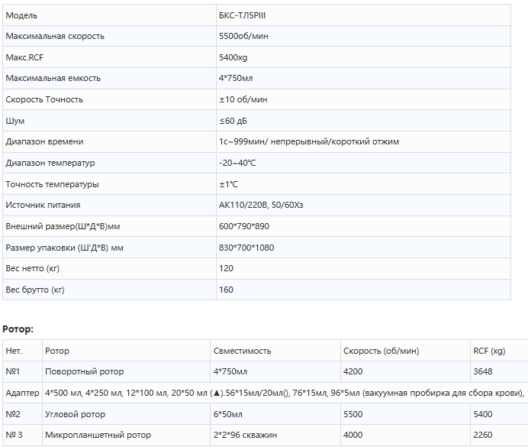Click the Угловой ротор cell

click(76, 414)
